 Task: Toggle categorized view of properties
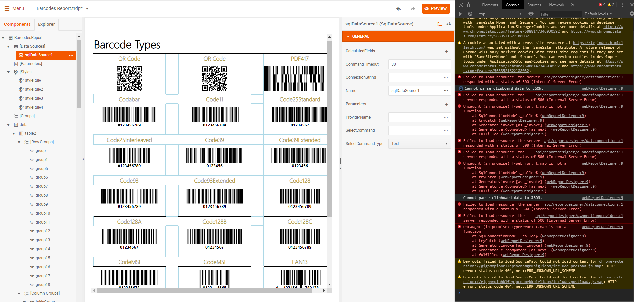[440, 24]
